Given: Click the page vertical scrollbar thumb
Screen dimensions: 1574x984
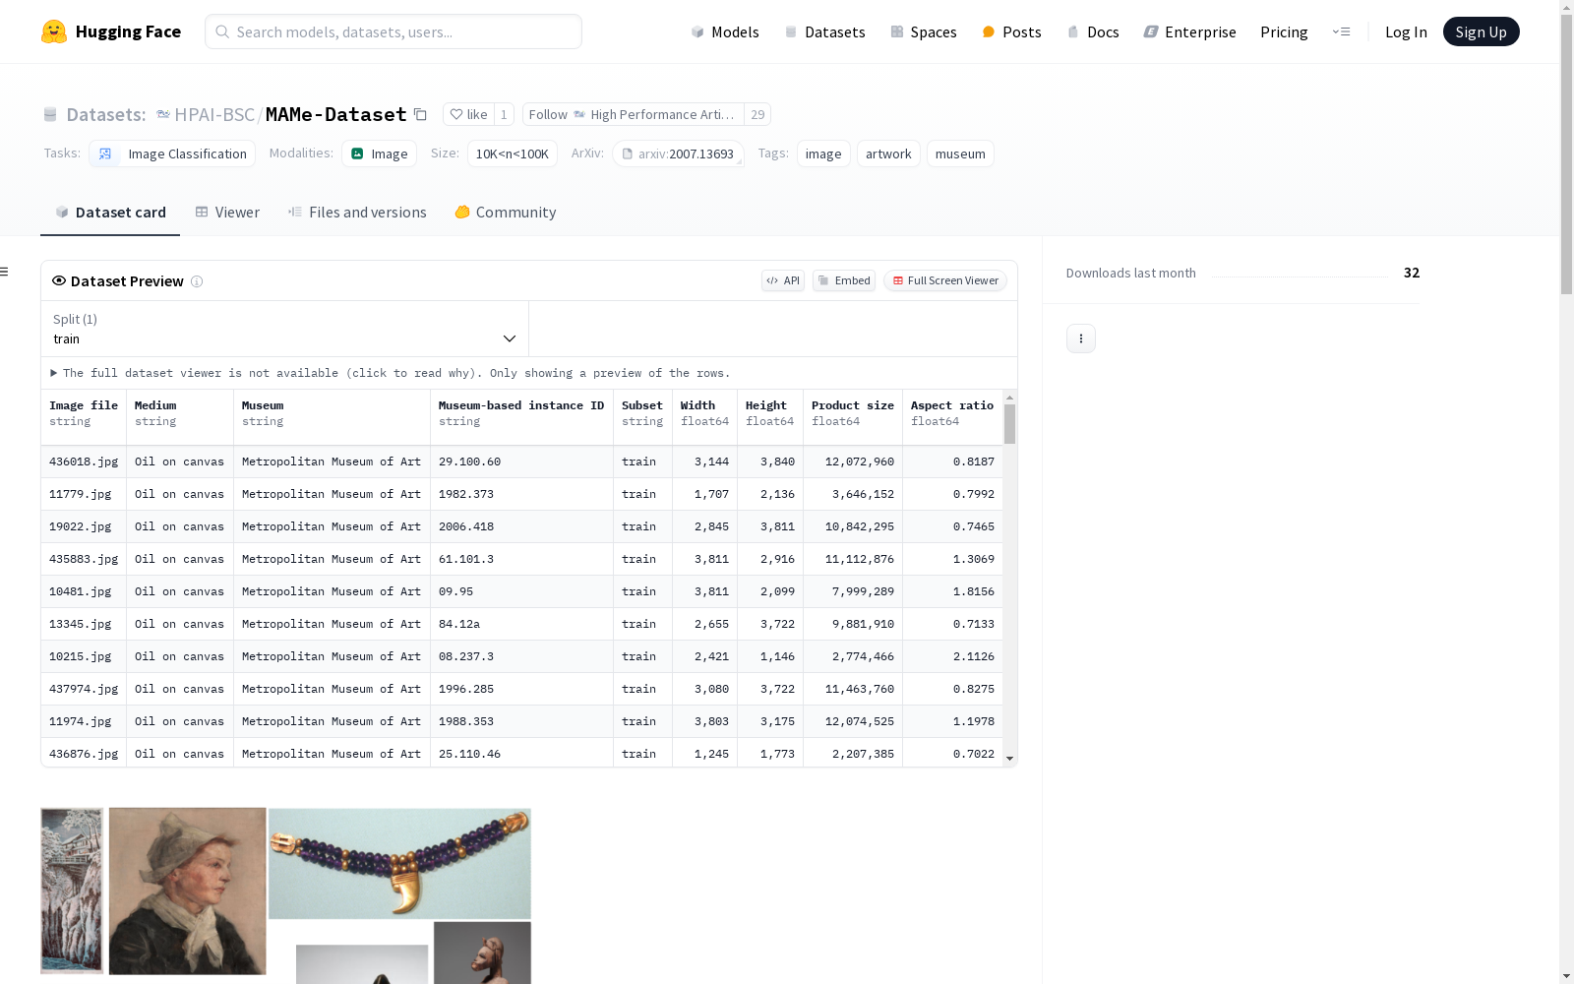Looking at the screenshot, I should coord(1566,154).
